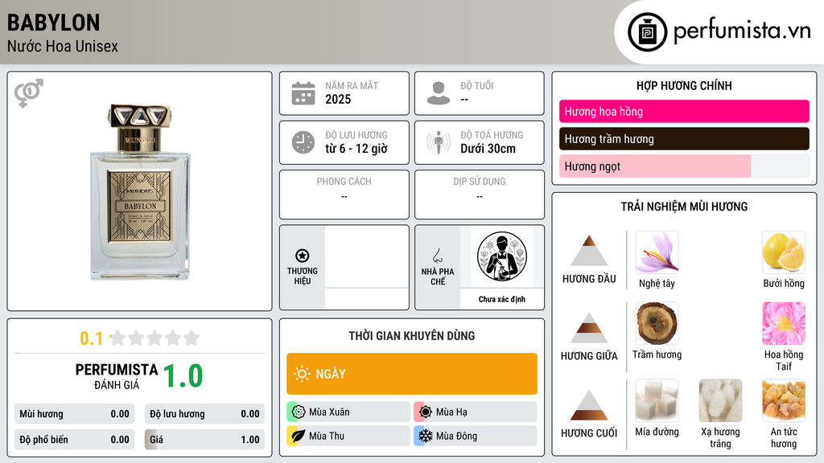Click the perfumista.vn site name

742,31
